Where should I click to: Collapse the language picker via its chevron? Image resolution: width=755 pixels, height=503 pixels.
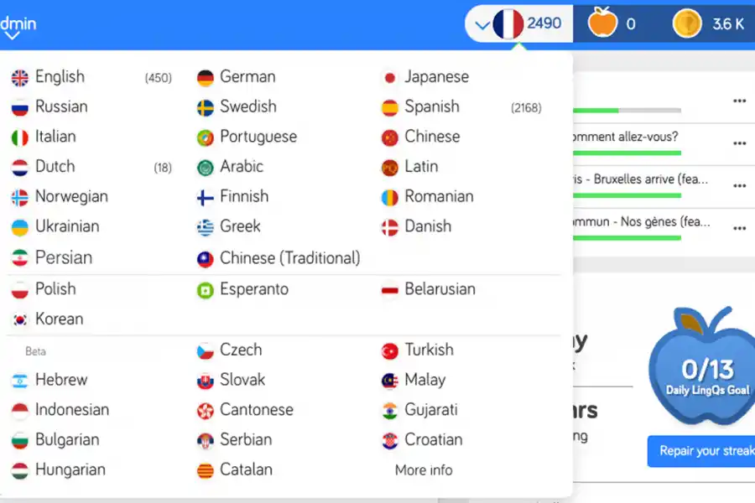point(482,24)
